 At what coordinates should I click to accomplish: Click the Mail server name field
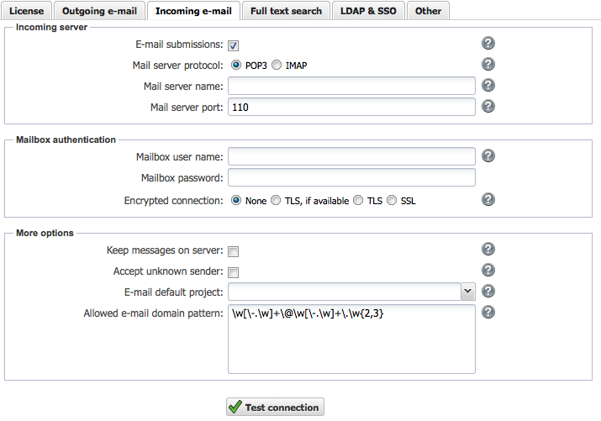pyautogui.click(x=351, y=86)
